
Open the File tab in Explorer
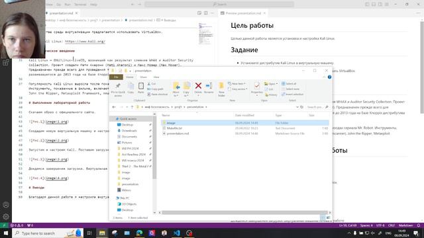116,77
